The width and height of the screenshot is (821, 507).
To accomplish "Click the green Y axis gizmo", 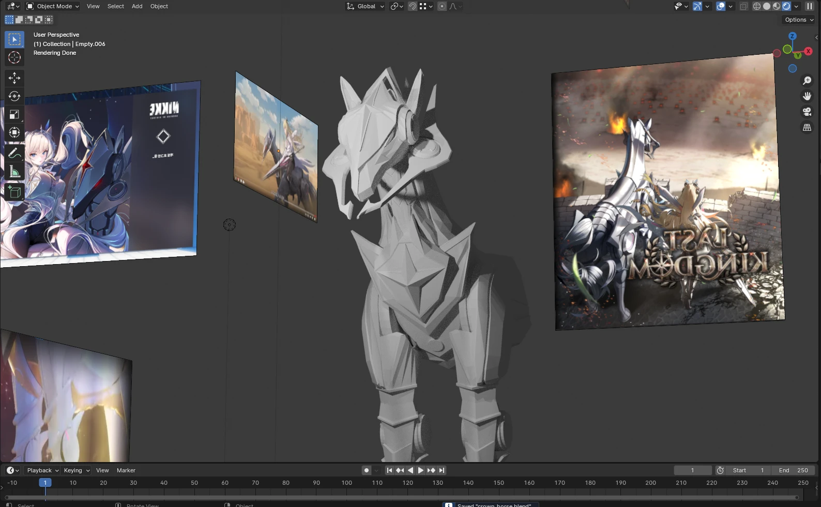I will 798,55.
